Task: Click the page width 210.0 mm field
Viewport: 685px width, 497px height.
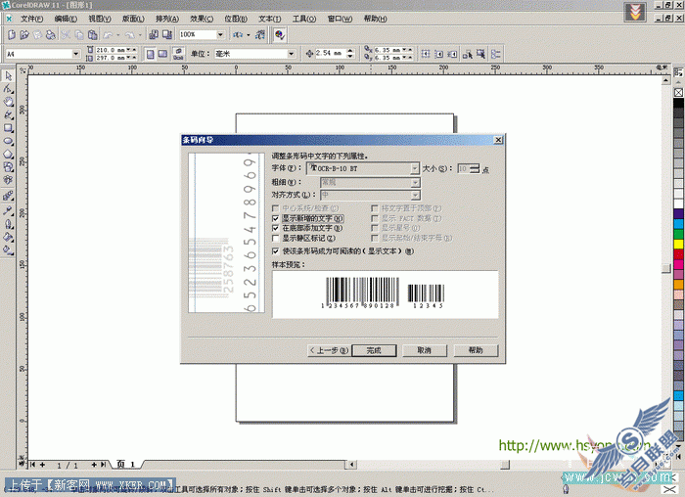Action: (x=110, y=50)
